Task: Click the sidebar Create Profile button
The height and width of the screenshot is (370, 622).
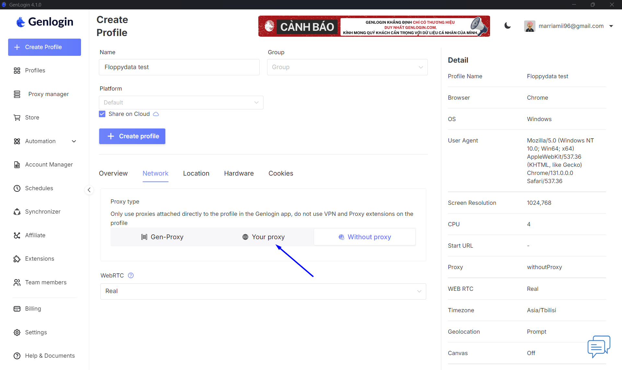Action: click(45, 47)
